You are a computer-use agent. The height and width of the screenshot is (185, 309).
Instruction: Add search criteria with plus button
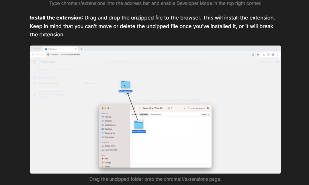pos(209,114)
